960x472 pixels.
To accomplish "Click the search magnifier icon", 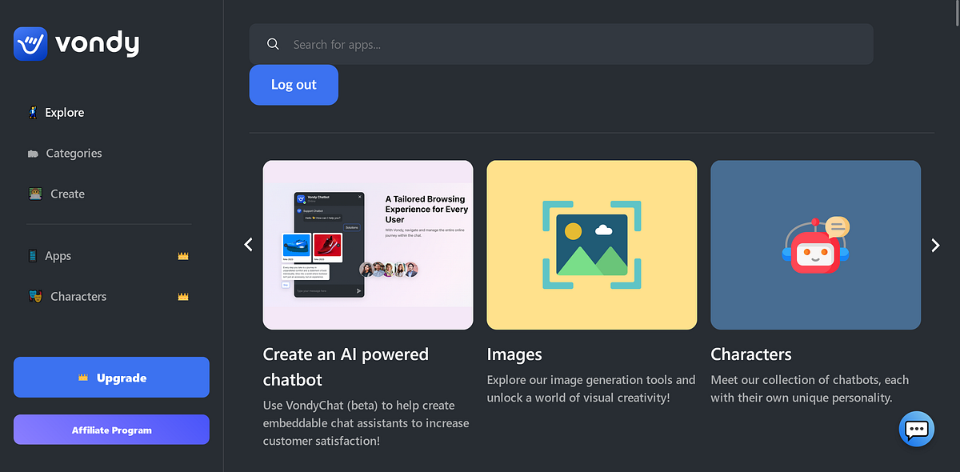I will (x=273, y=44).
